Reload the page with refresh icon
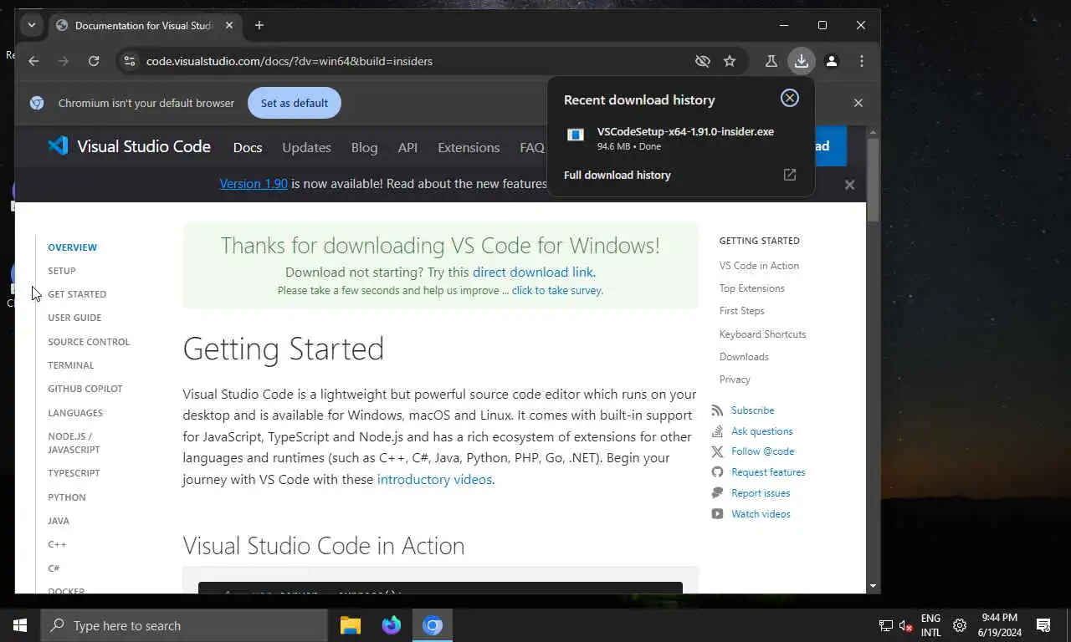 [x=94, y=61]
